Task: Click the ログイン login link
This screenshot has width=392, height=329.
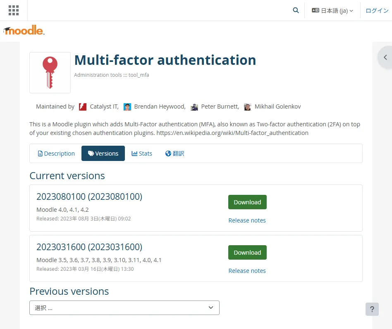Action: (377, 10)
